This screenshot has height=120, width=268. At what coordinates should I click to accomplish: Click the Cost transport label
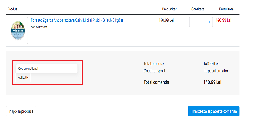click(x=154, y=71)
